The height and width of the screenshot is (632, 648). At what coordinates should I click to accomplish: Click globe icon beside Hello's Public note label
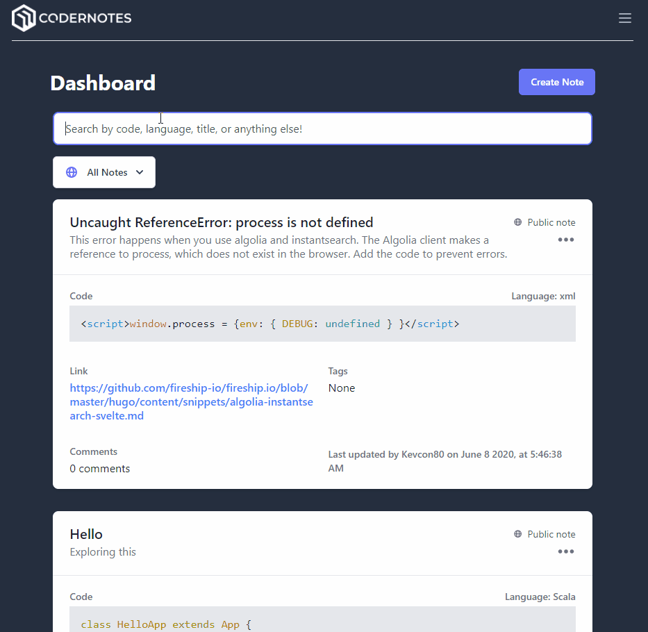point(518,534)
